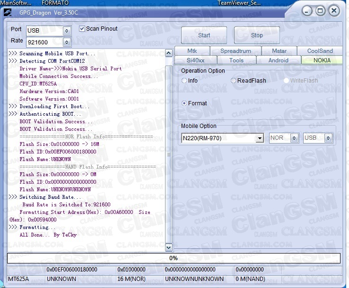Switch to the CoolSand tab
Viewport: 349px width, 288px height.
(320, 51)
